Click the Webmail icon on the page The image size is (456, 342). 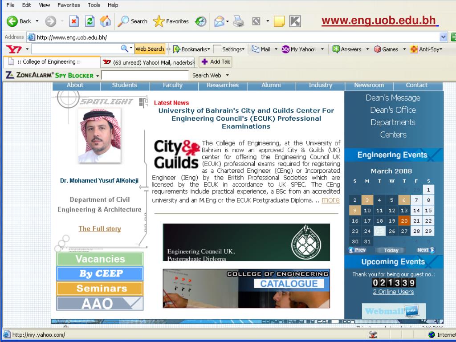pyautogui.click(x=394, y=311)
